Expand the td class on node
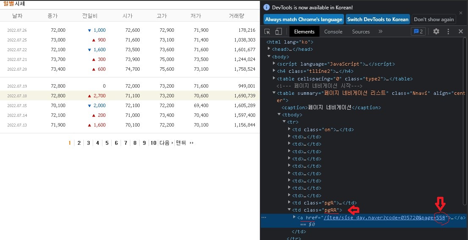 coord(289,129)
